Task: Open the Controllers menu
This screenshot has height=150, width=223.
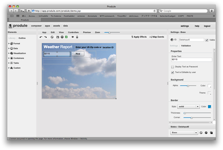Action: (73, 32)
